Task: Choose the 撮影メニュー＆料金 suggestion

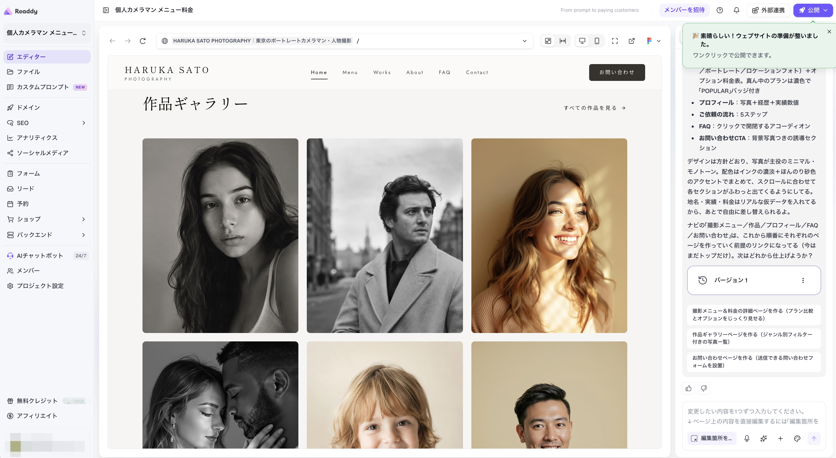Action: click(x=753, y=315)
